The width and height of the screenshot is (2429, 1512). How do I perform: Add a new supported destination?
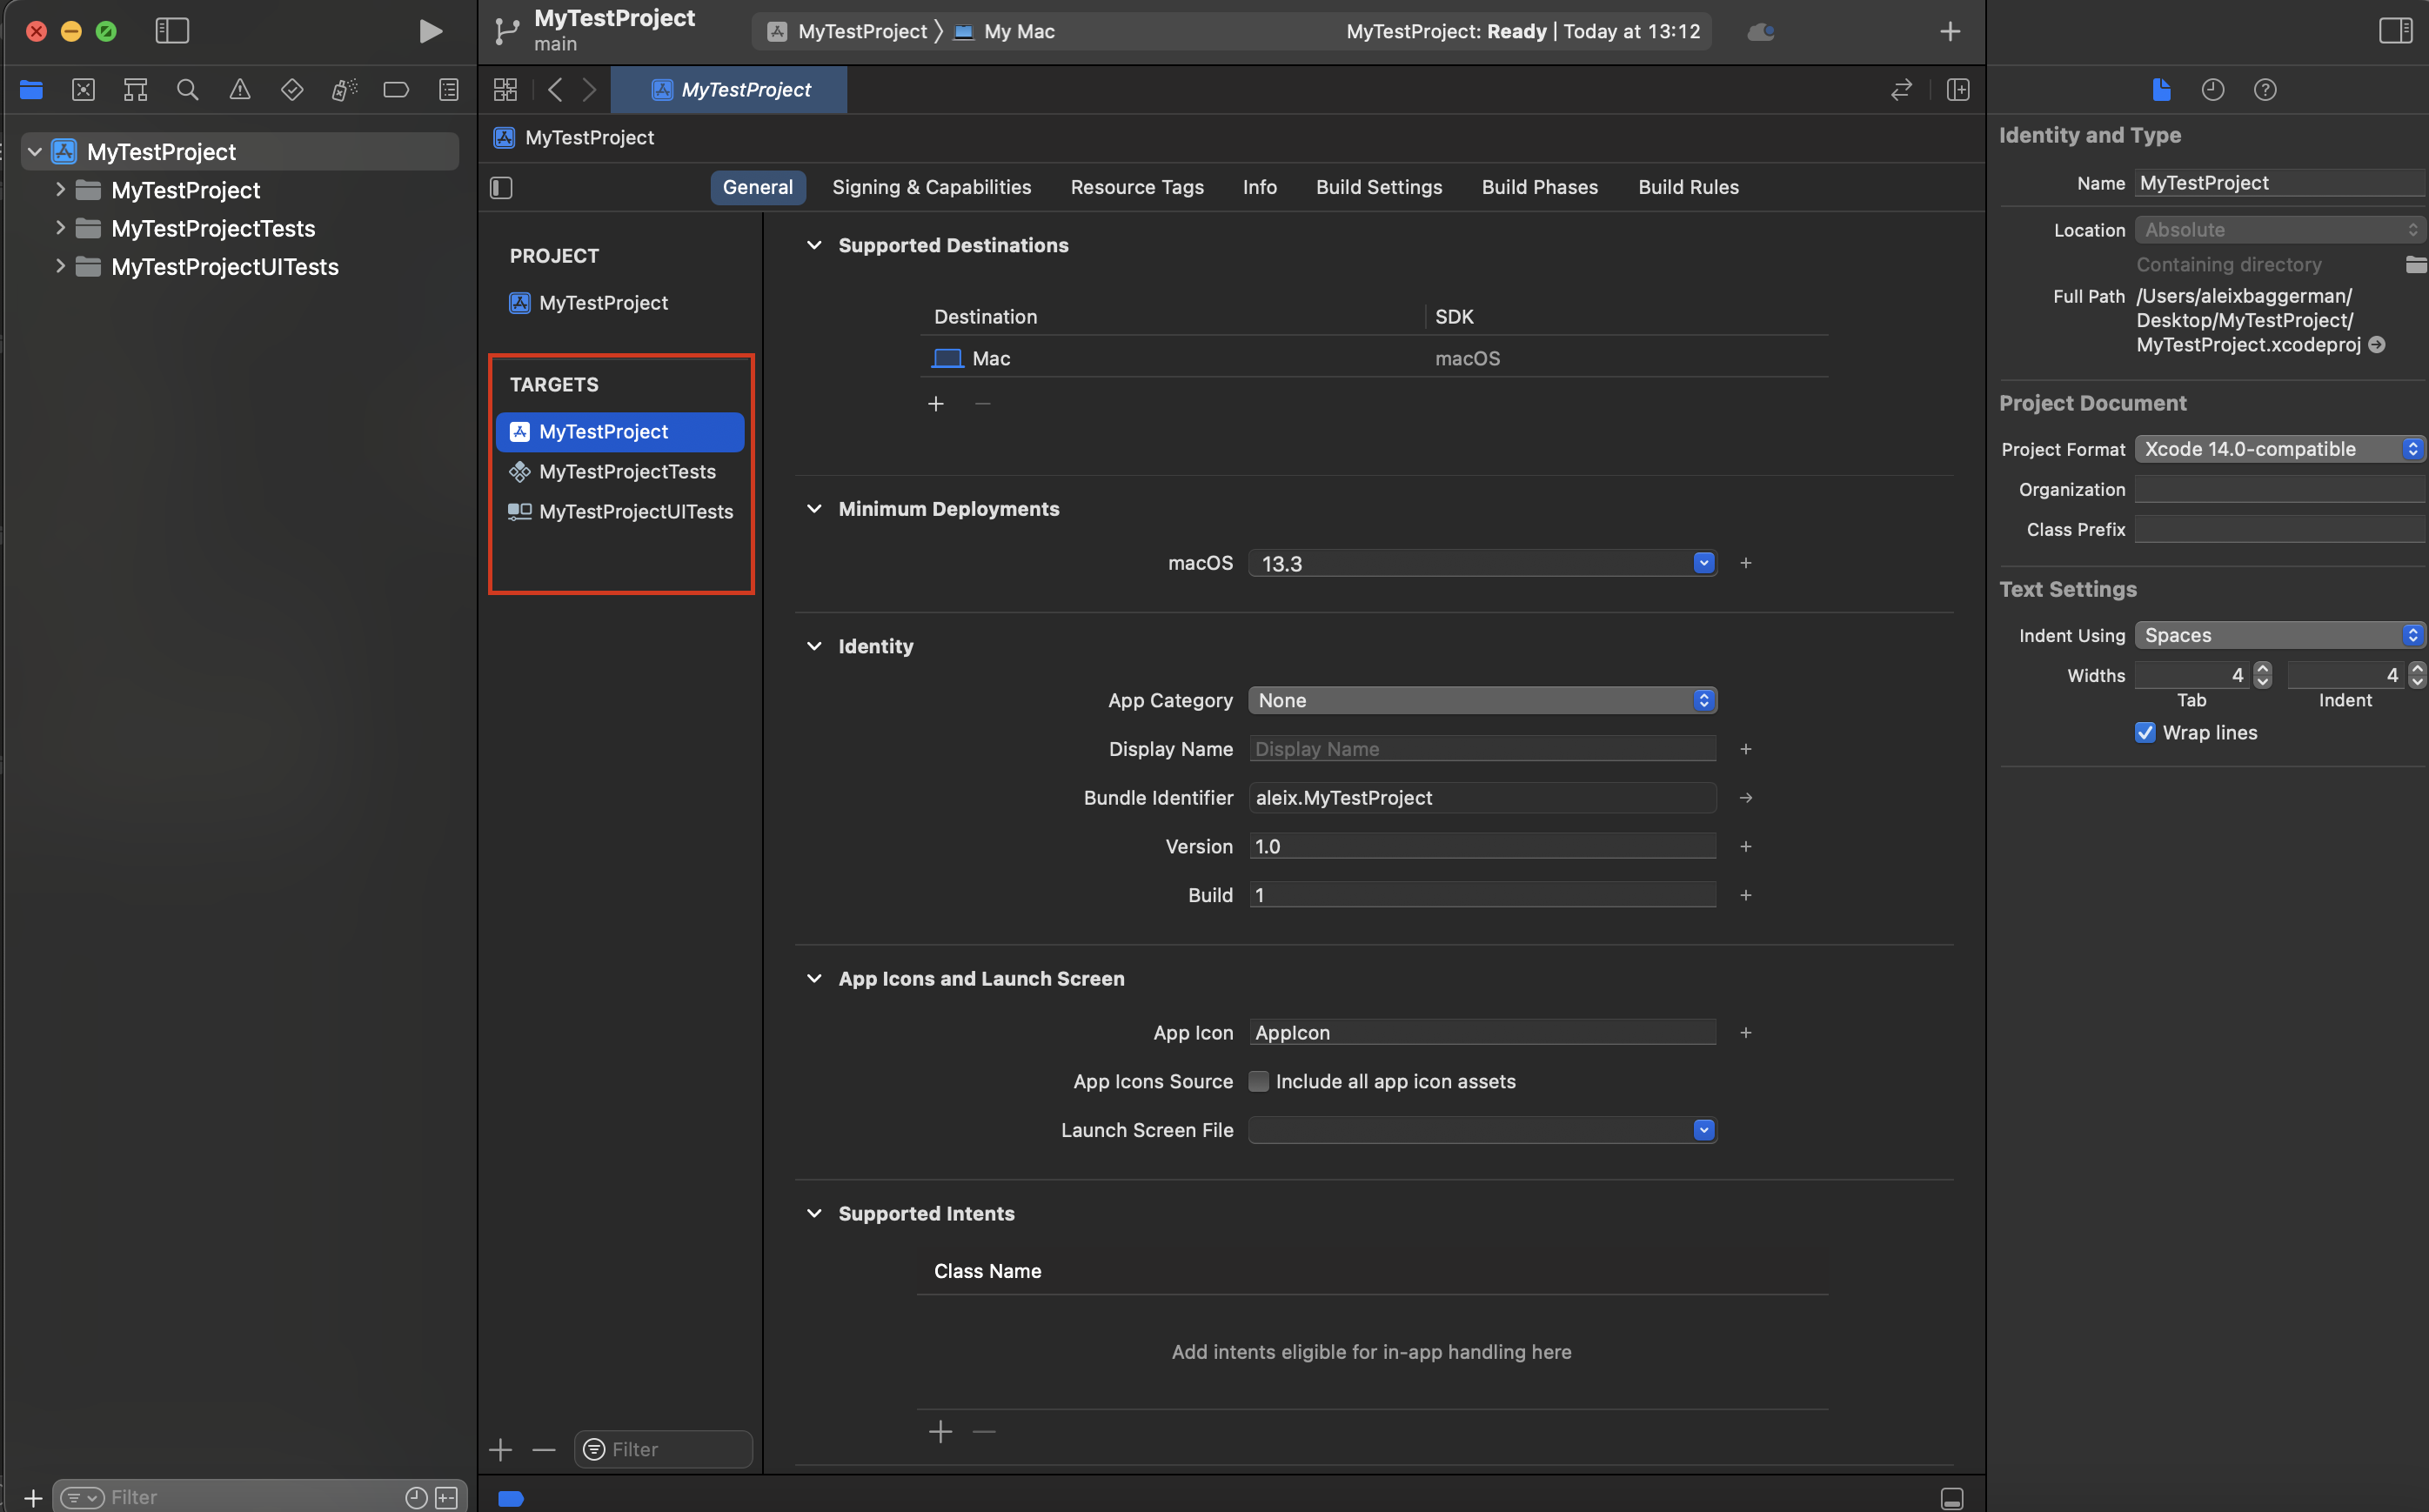pos(936,403)
